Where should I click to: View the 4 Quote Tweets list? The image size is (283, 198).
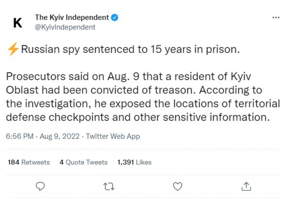tap(84, 162)
